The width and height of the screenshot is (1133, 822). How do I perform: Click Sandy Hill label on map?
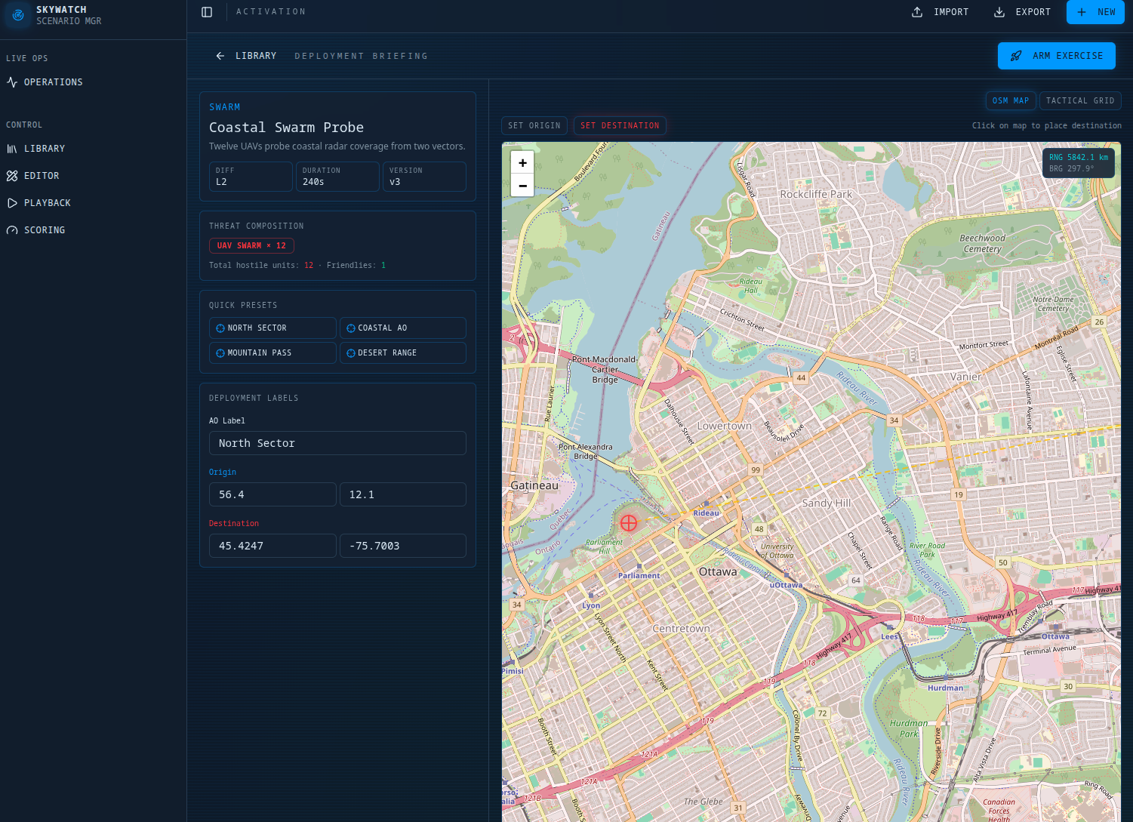tap(826, 503)
